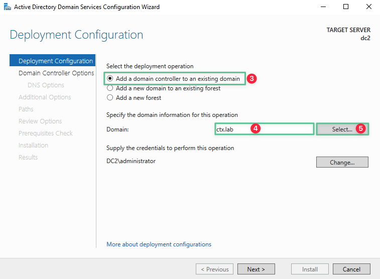
Task: Click the red step 4 marker badge
Action: 256,129
